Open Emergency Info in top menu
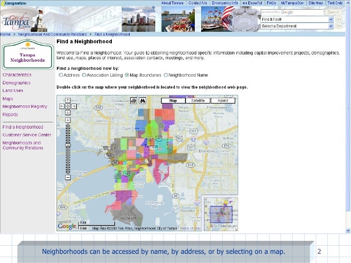 coord(225,3)
